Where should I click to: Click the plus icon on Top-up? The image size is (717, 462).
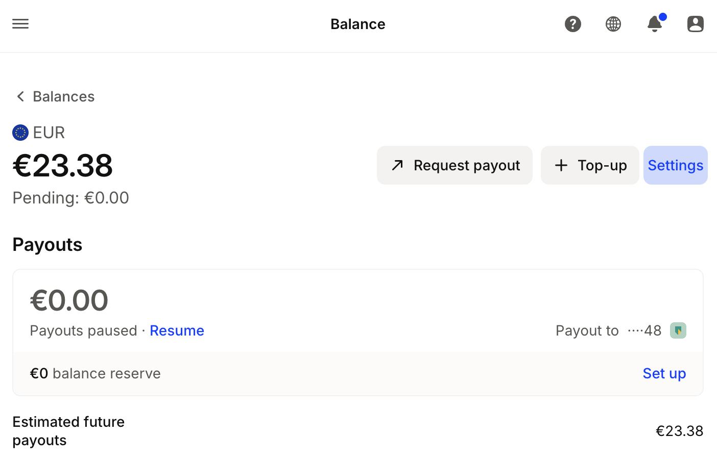561,165
